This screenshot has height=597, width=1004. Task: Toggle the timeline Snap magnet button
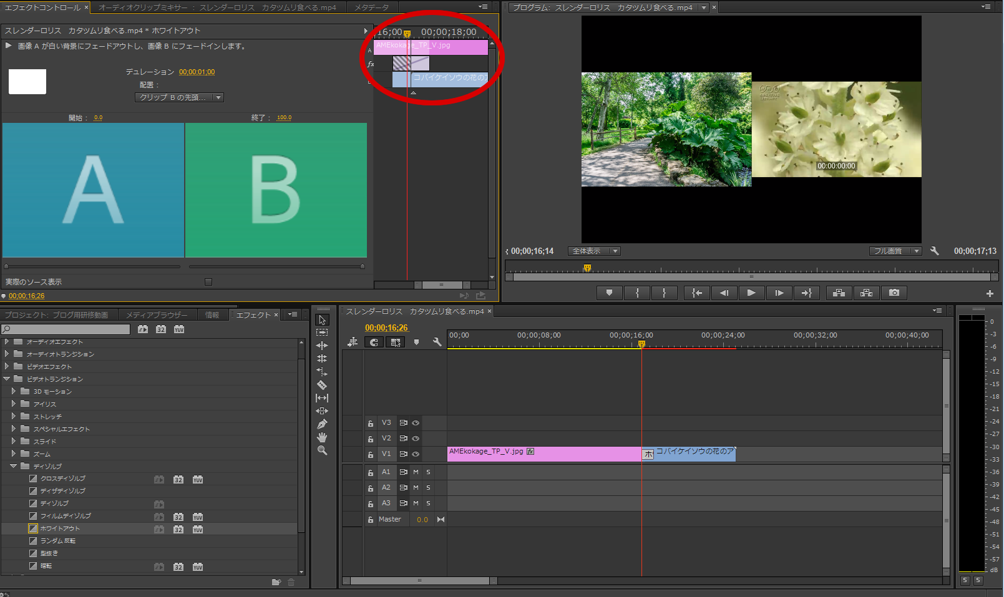[374, 342]
